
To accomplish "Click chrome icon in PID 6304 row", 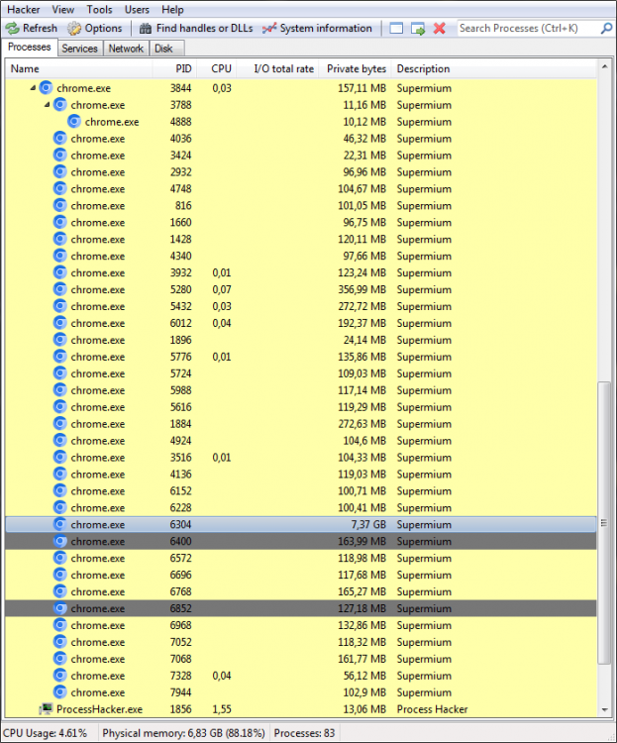I will tap(60, 524).
